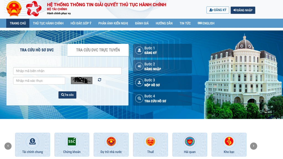The height and width of the screenshot is (159, 283).
Task: Open Thủ tục hành chính menu
Action: pyautogui.click(x=48, y=23)
